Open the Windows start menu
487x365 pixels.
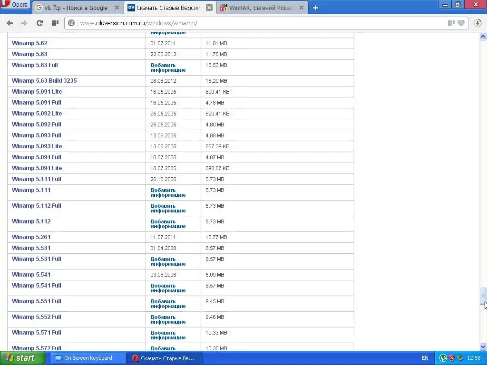(x=22, y=358)
